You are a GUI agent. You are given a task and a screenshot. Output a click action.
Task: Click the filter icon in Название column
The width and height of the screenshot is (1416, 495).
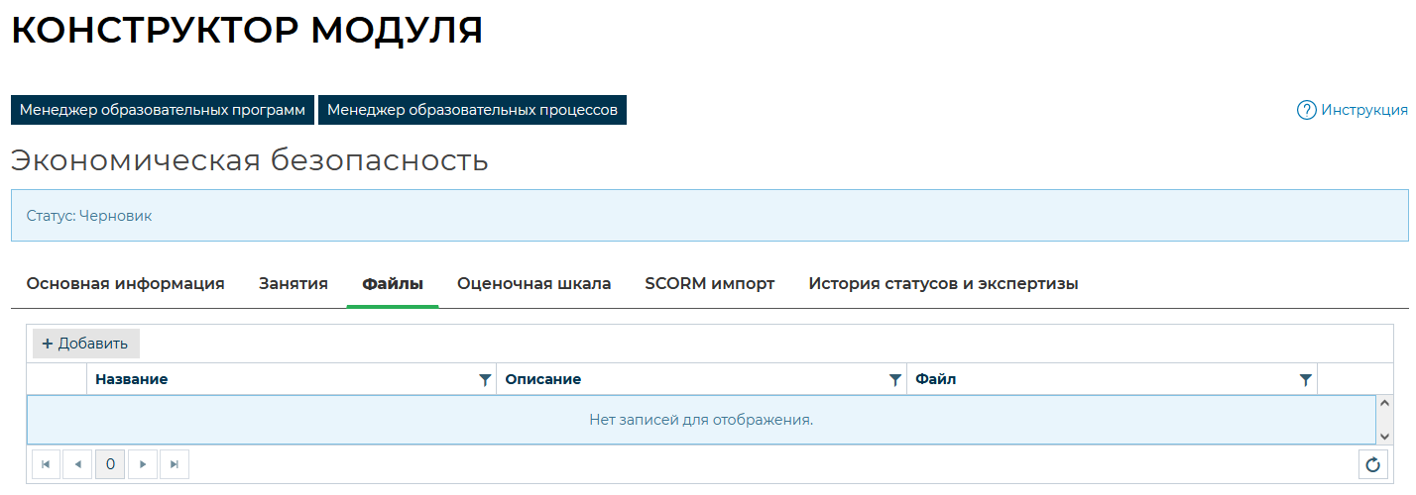(x=485, y=379)
